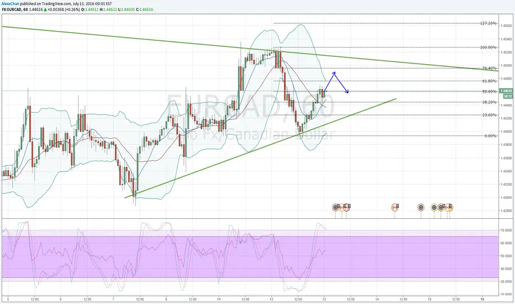Click the 50.0000 oscillator scale value

(507, 256)
